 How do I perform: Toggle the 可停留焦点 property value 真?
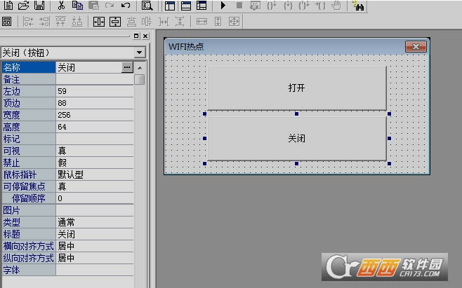(94, 186)
